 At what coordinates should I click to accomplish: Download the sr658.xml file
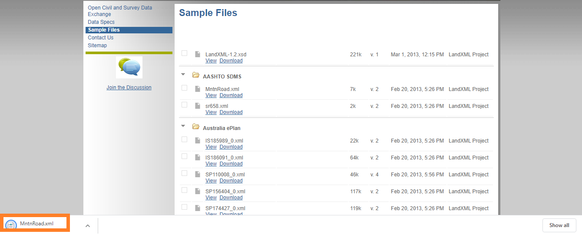pos(231,112)
